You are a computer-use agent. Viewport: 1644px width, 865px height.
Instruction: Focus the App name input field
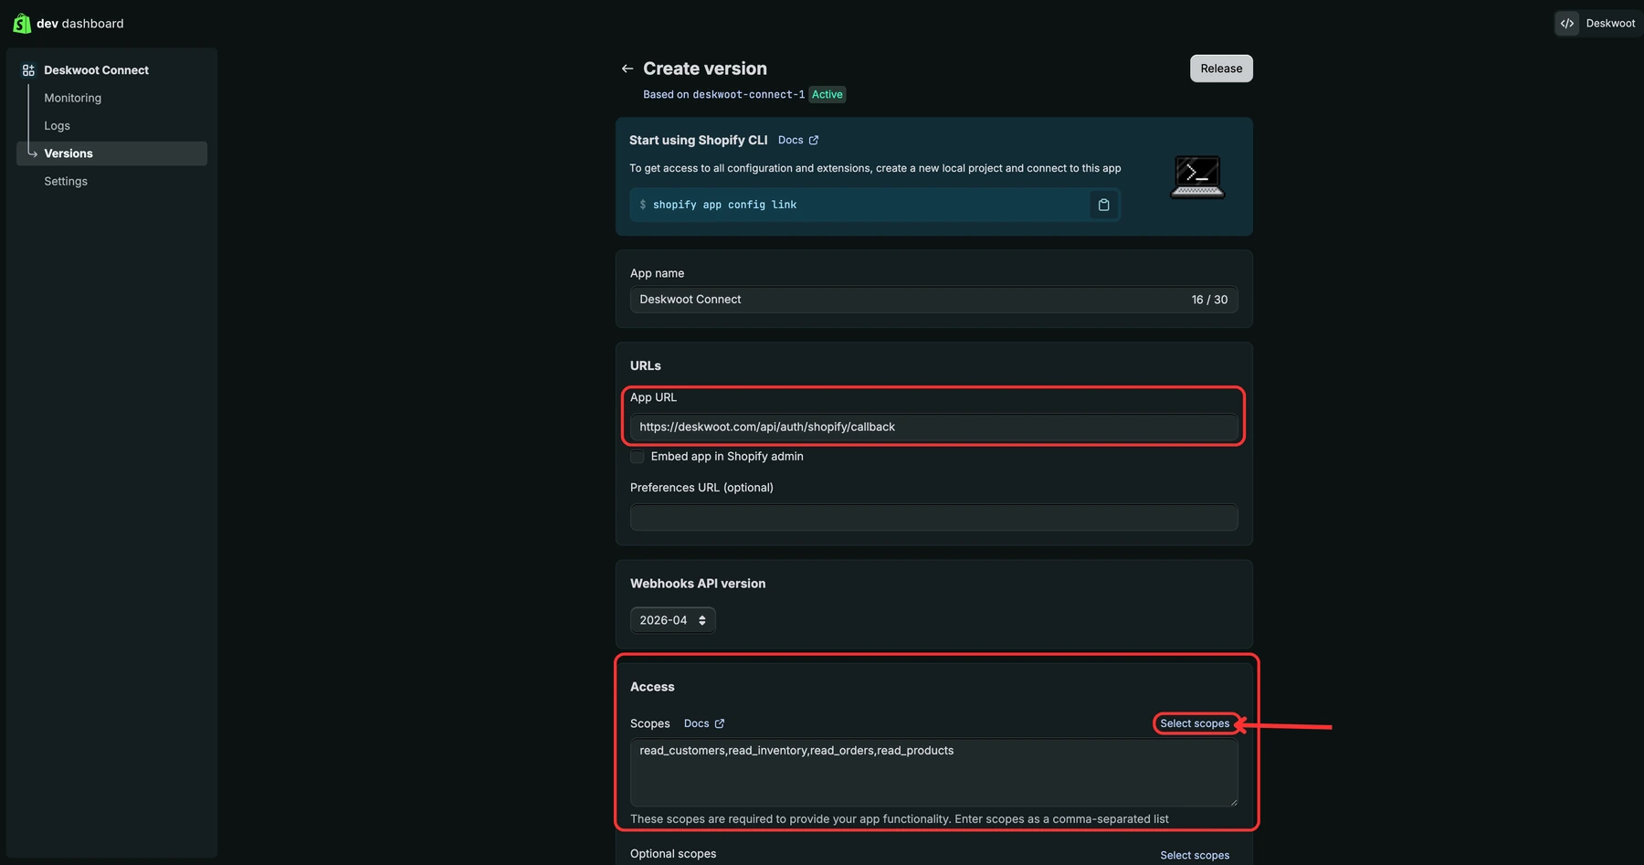coord(933,300)
